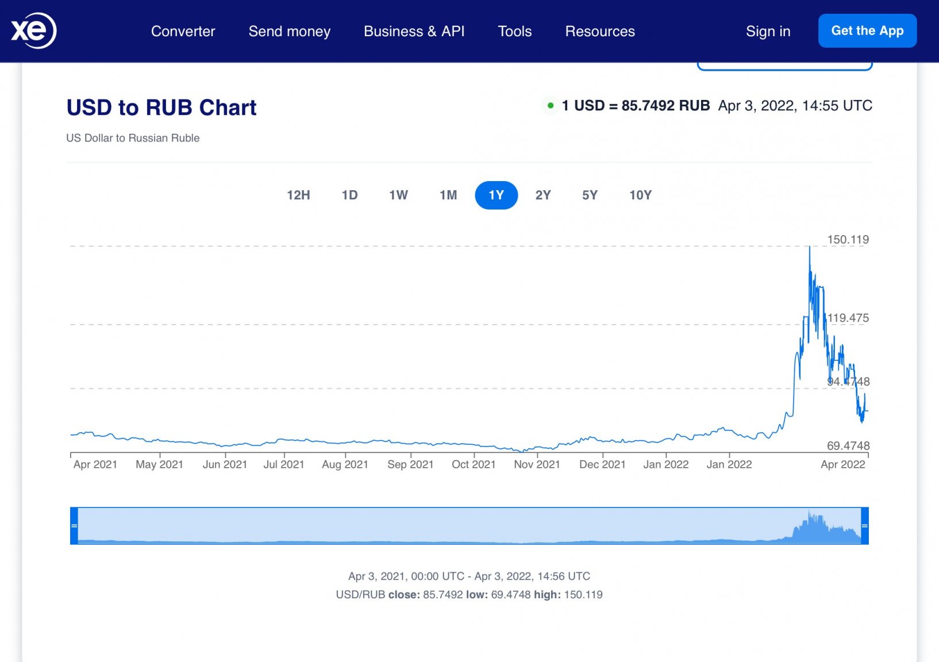Open the Send money menu

pyautogui.click(x=290, y=31)
